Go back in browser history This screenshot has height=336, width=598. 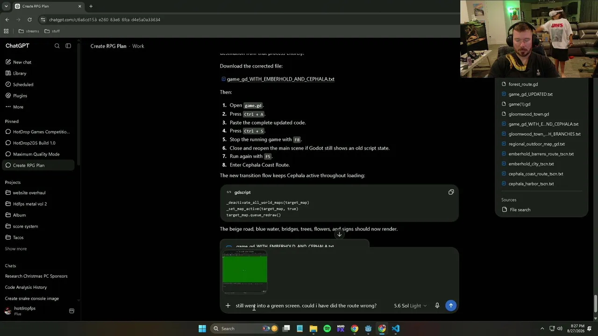pos(7,20)
